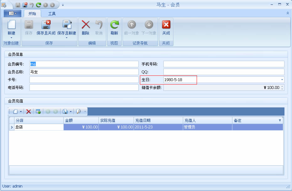Click save-and-close icon in quick access toolbar
This screenshot has height=191, width=292.
click(25, 5)
